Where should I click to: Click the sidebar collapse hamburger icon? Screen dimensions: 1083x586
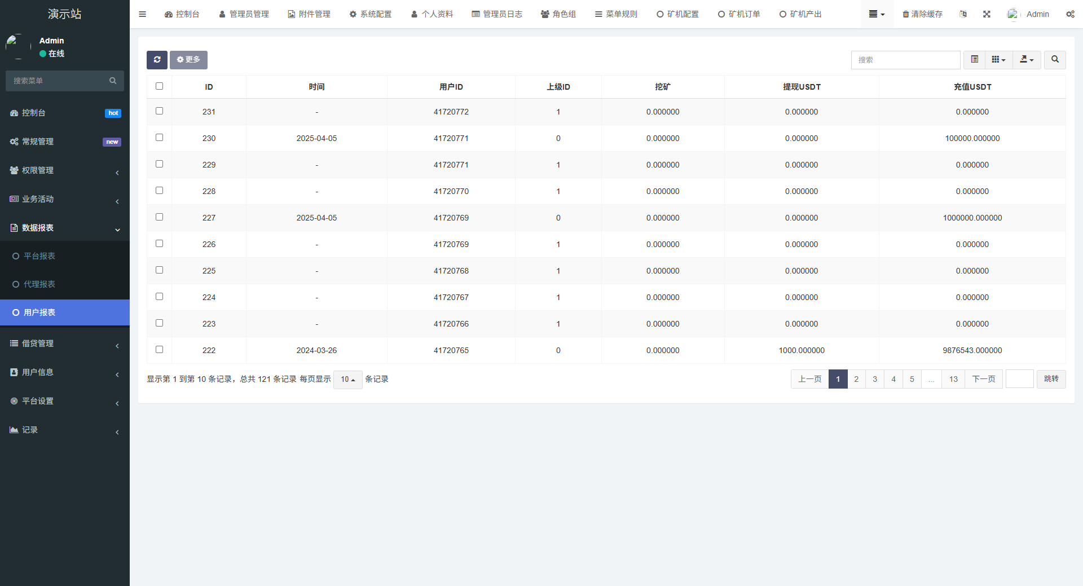point(142,14)
